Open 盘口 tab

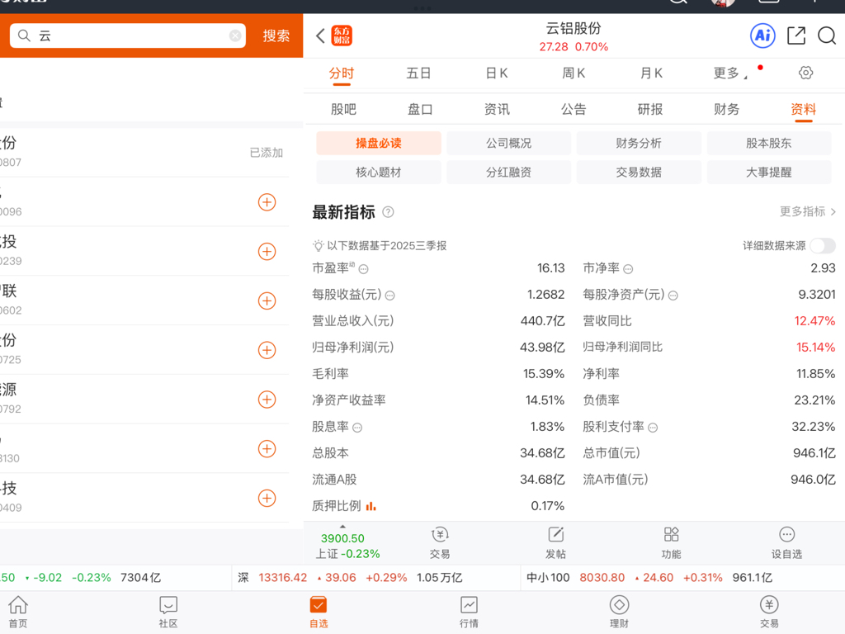[x=420, y=110]
